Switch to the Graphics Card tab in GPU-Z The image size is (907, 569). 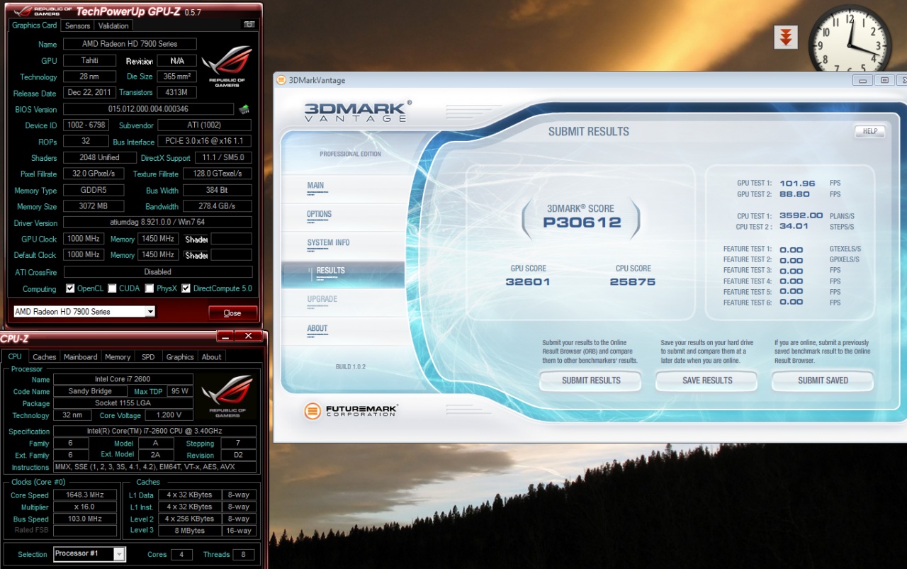click(35, 25)
